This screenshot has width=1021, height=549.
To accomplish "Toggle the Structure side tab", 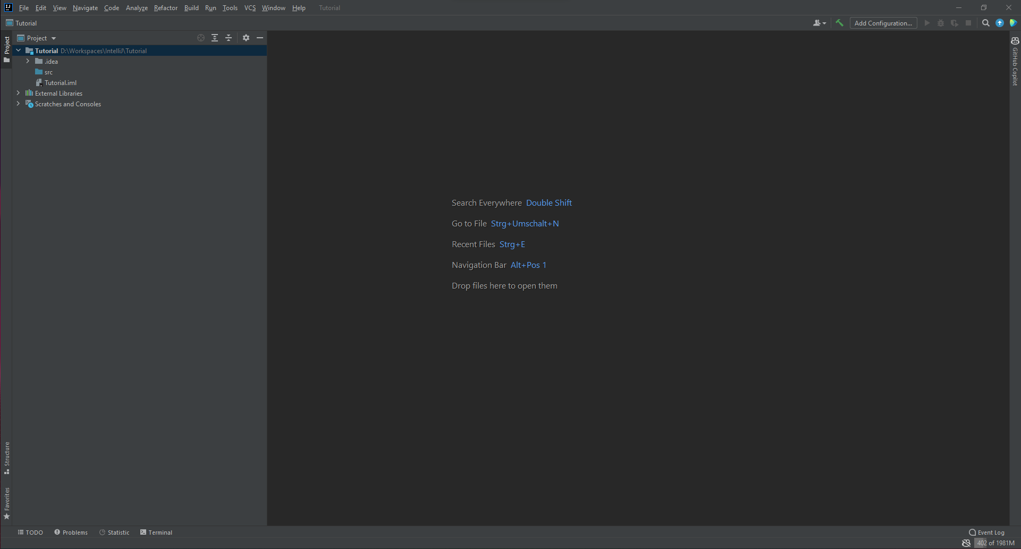I will [x=6, y=458].
